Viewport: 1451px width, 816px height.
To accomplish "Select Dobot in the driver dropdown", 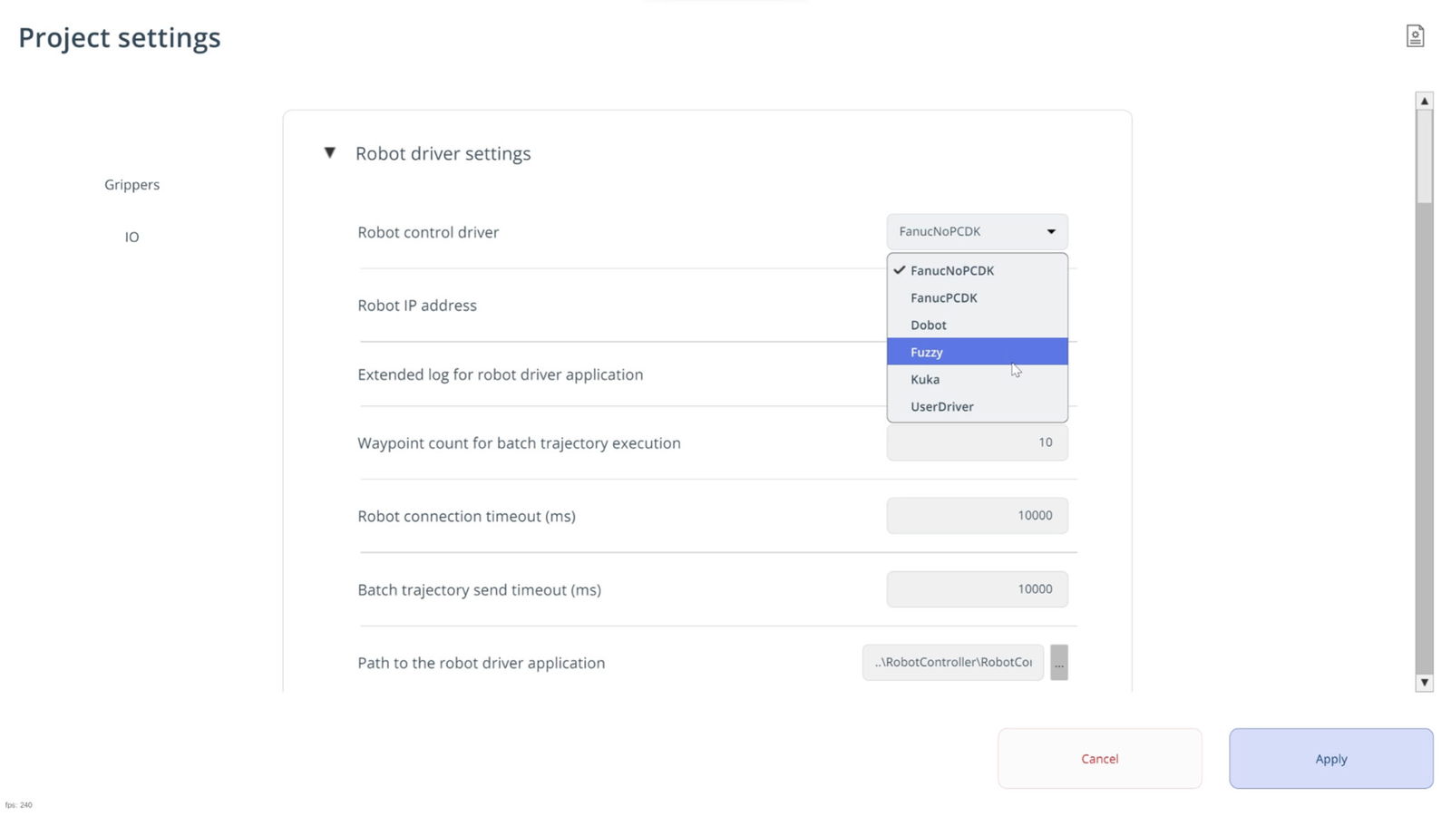I will pyautogui.click(x=928, y=325).
